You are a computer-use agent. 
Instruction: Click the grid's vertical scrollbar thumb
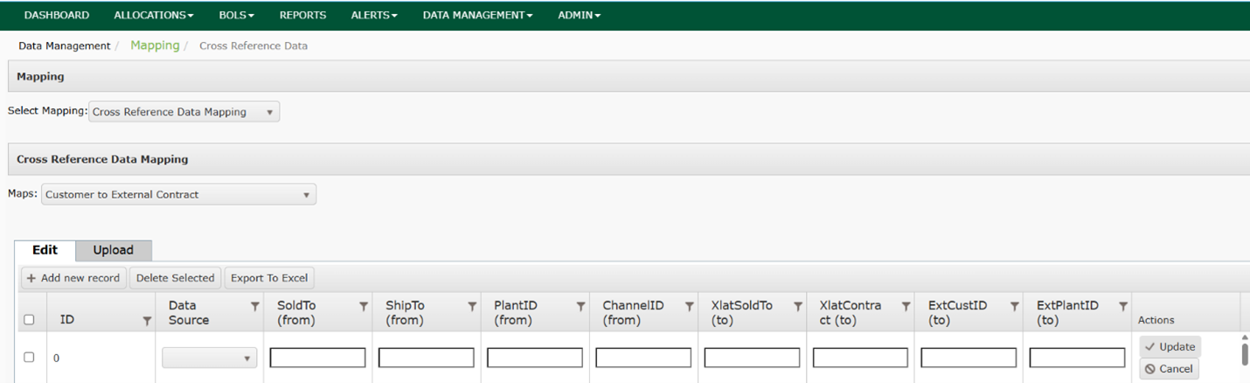pyautogui.click(x=1245, y=353)
